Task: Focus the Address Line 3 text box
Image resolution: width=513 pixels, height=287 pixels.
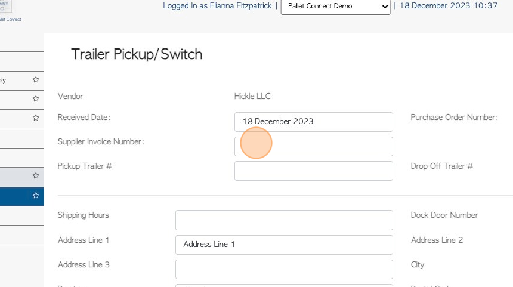Action: 284,269
